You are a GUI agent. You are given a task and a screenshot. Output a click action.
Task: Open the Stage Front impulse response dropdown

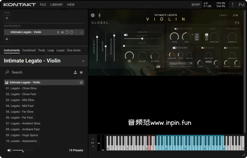(181, 63)
